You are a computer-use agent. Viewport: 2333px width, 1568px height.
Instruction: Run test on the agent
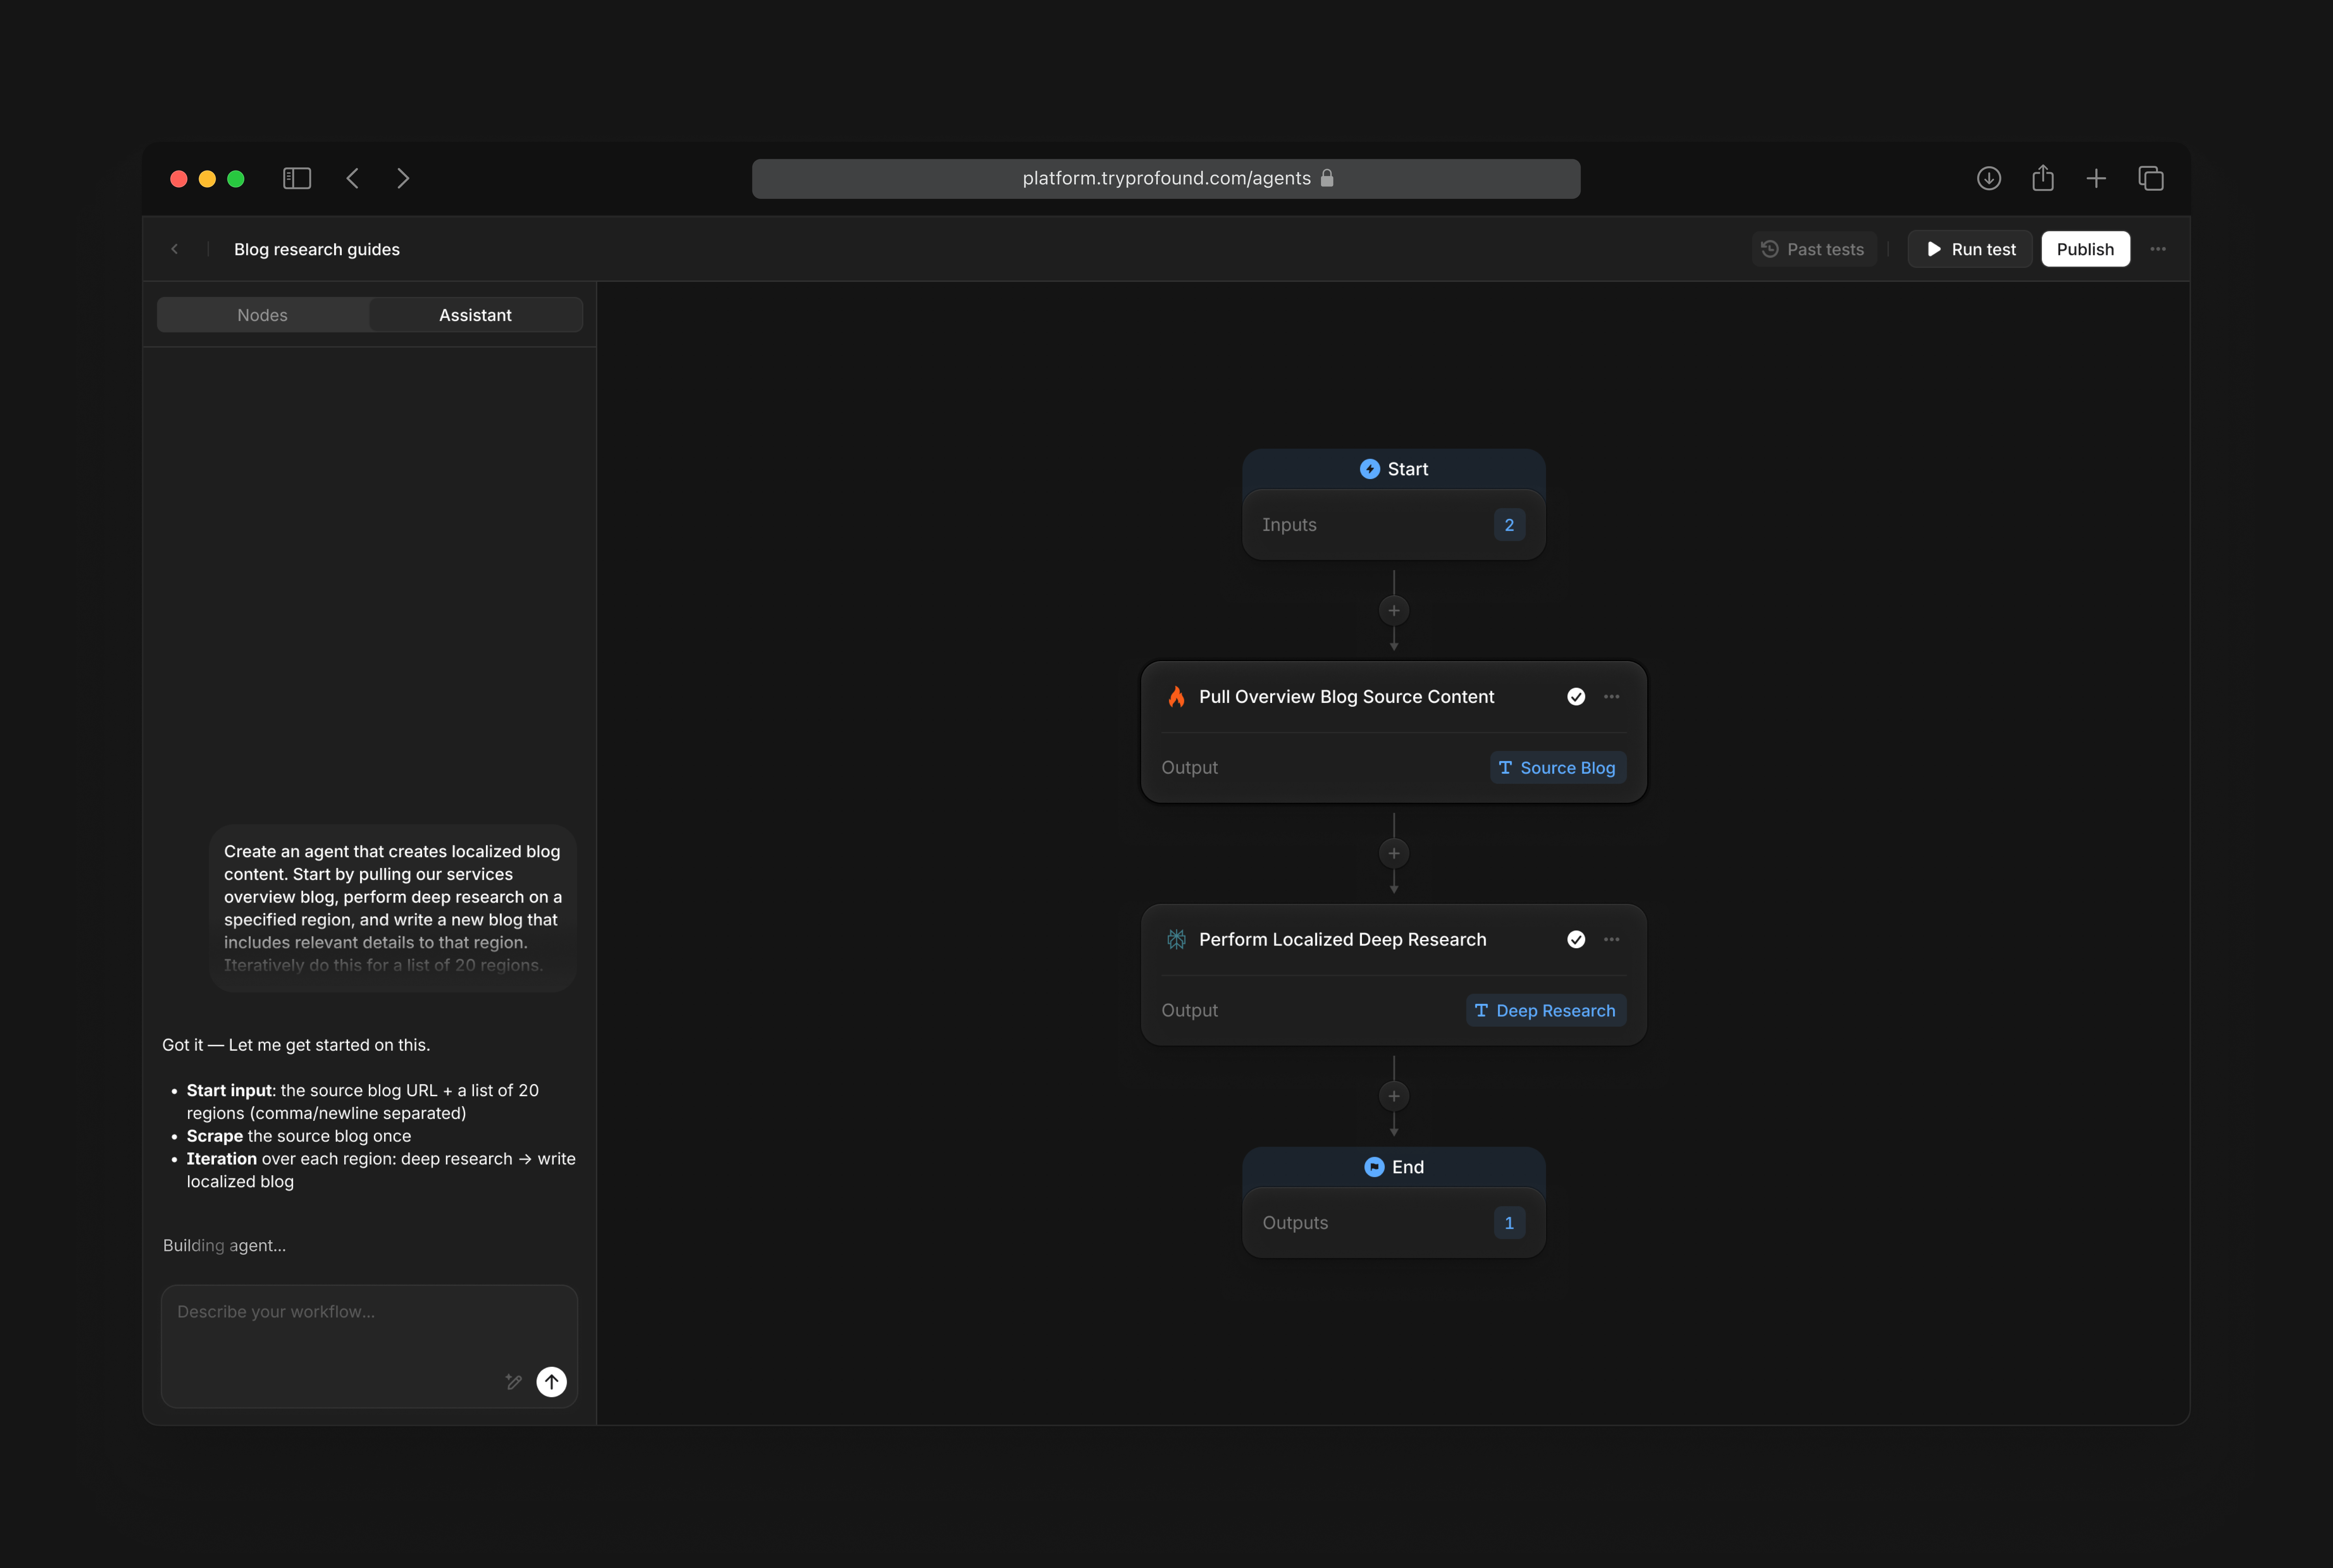[1970, 249]
